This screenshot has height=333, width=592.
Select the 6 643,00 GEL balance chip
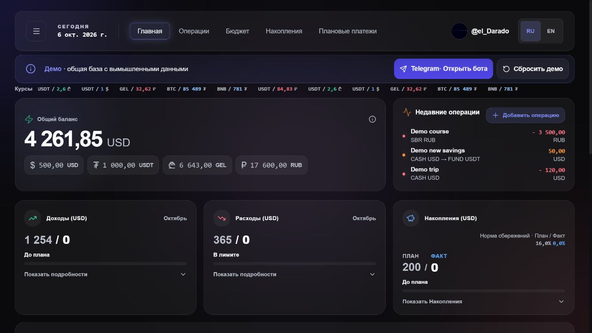coord(197,165)
